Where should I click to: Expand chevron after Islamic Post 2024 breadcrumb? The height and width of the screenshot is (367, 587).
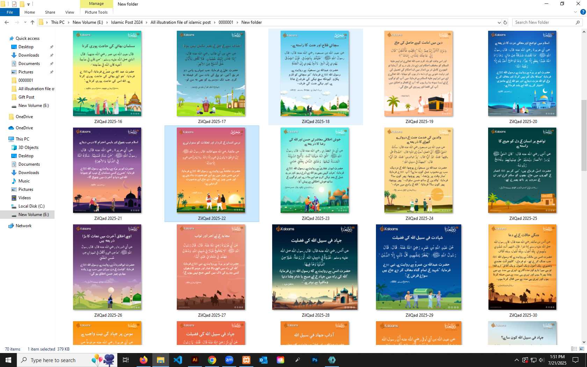[x=146, y=22]
